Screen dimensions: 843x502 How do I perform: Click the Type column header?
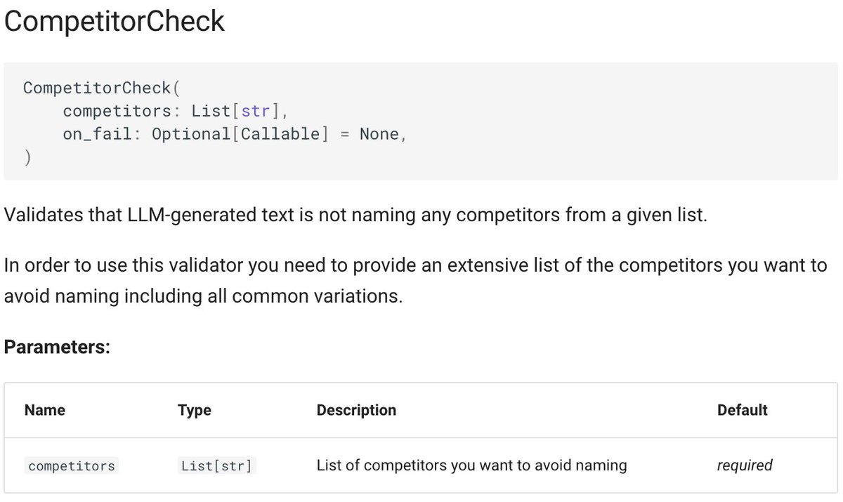195,410
